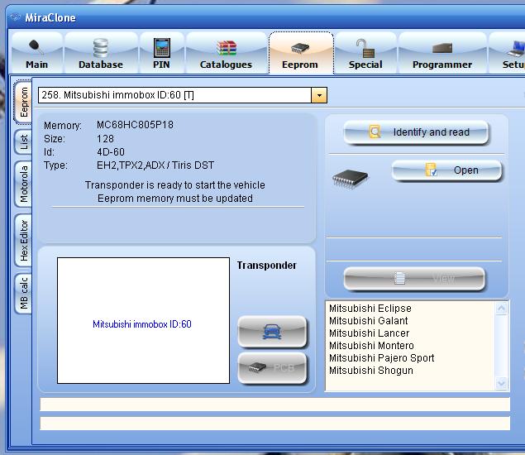Click the disabled View button
The height and width of the screenshot is (455, 525).
point(414,278)
